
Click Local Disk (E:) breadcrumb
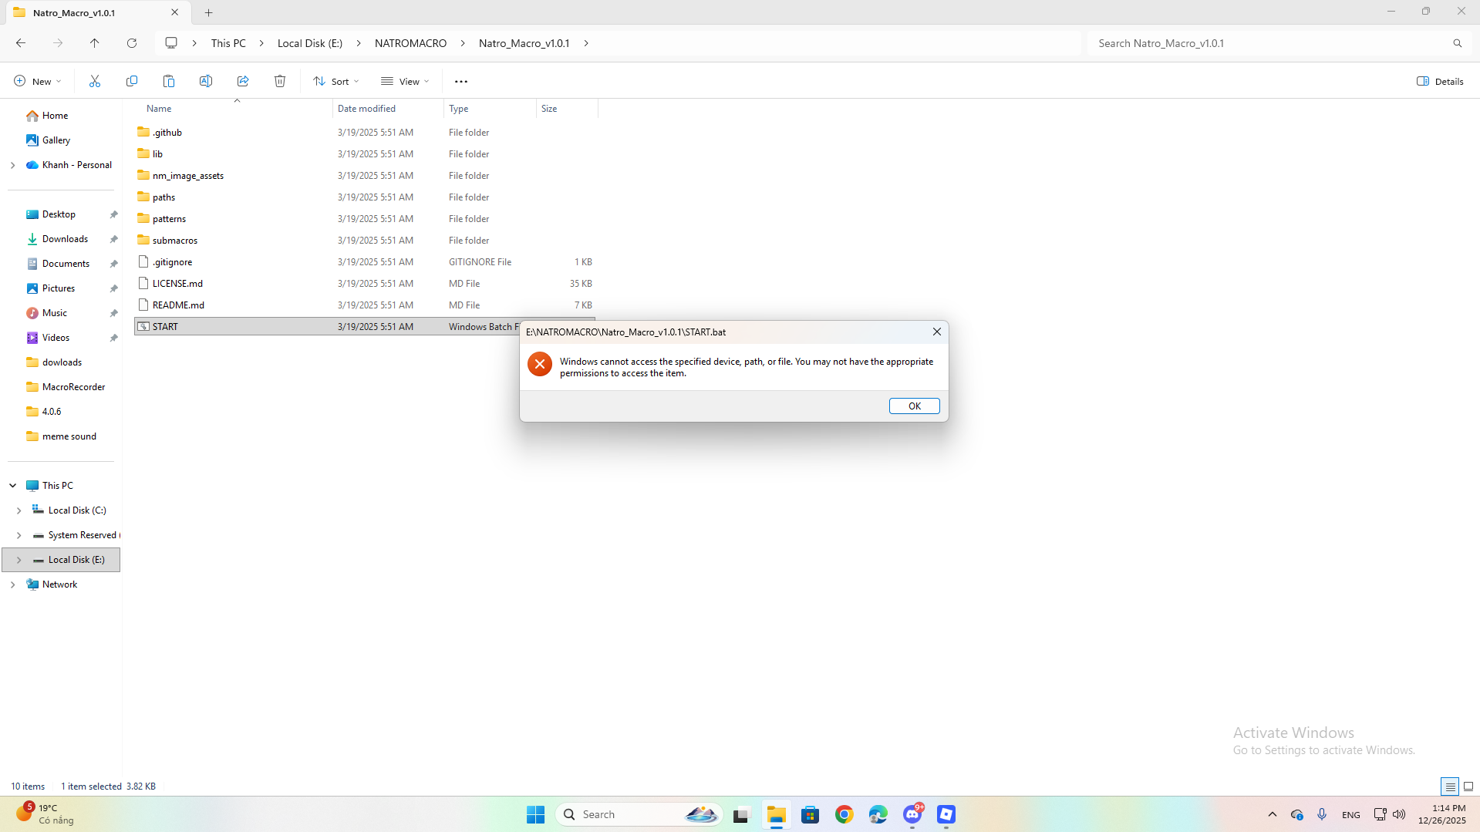click(310, 43)
